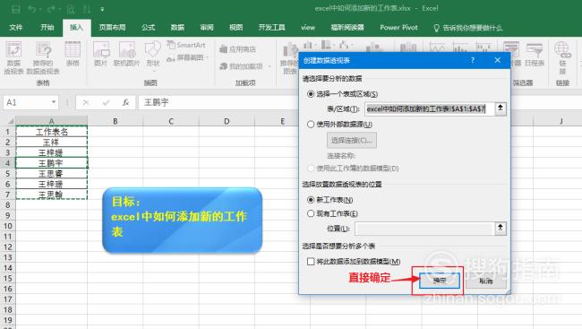
Task: Switch to the 开始 tab
Action: 47,28
